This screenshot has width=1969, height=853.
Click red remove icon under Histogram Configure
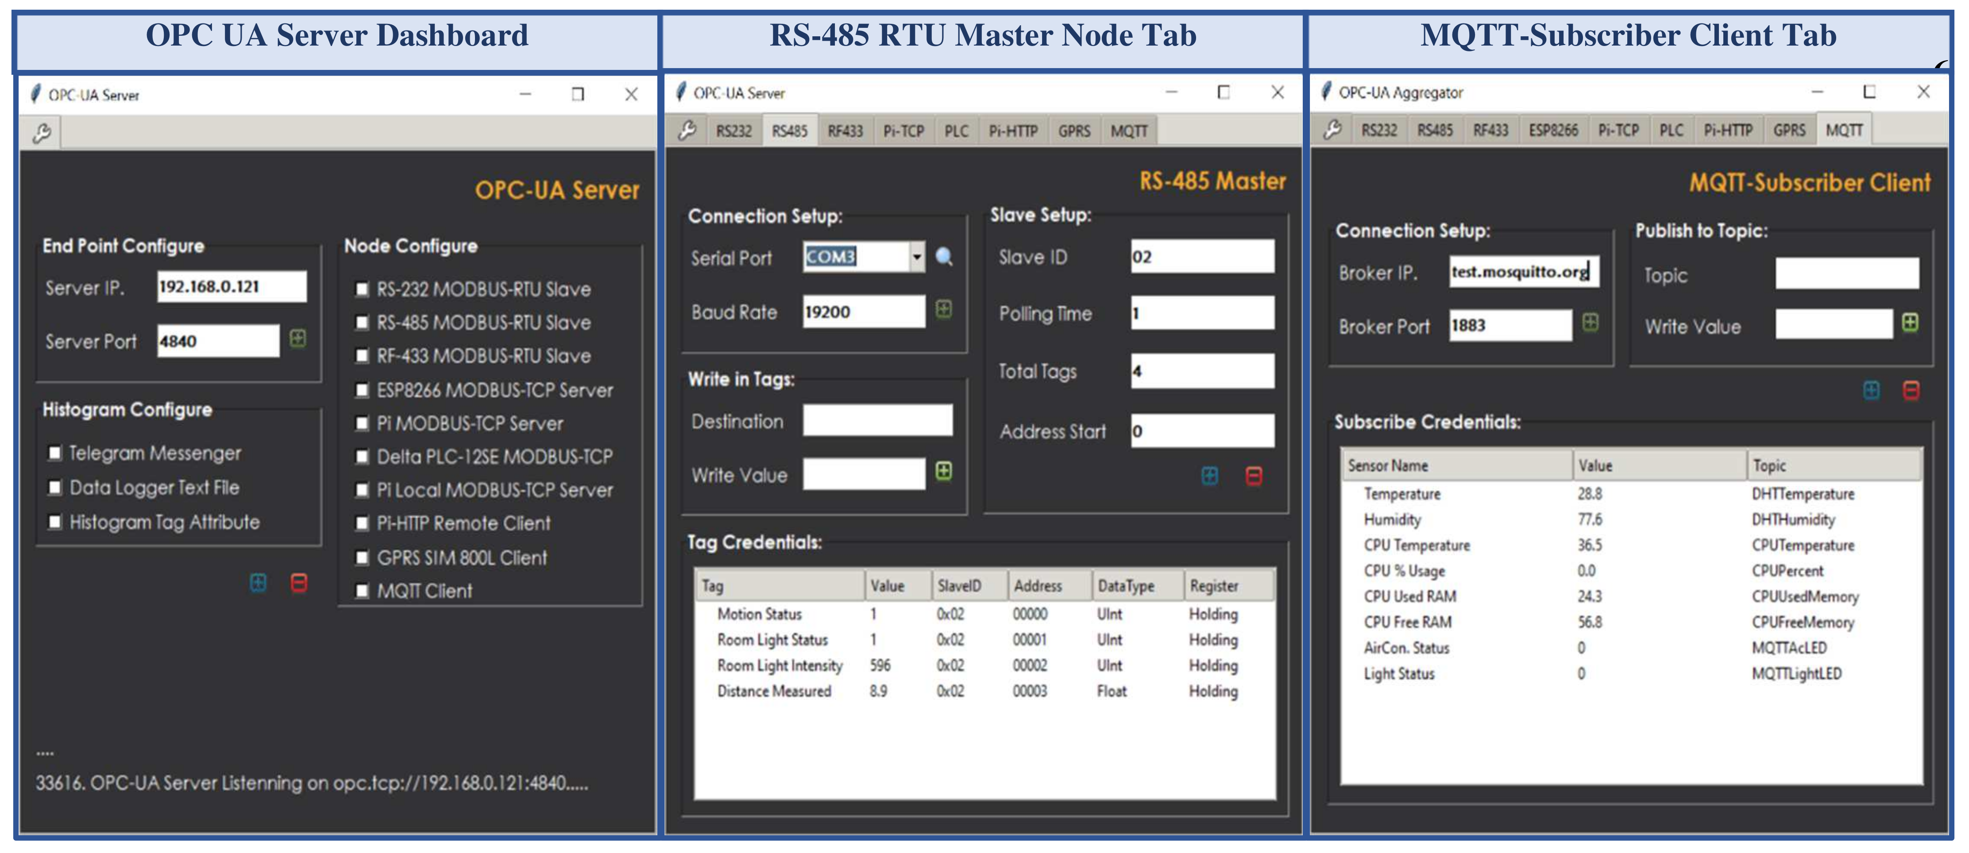299,583
